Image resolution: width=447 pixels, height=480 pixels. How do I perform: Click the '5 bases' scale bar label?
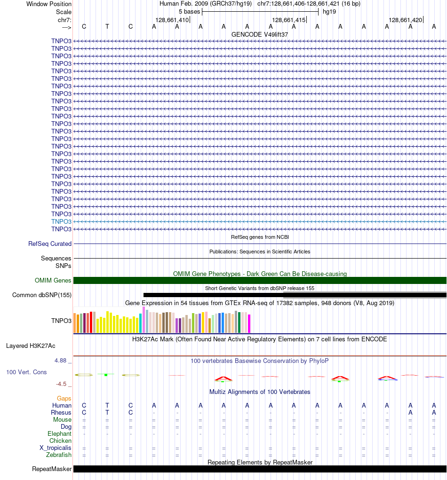click(x=189, y=12)
